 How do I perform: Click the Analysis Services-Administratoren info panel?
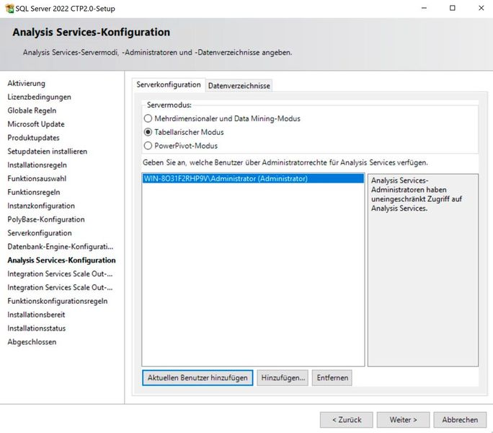(x=423, y=270)
